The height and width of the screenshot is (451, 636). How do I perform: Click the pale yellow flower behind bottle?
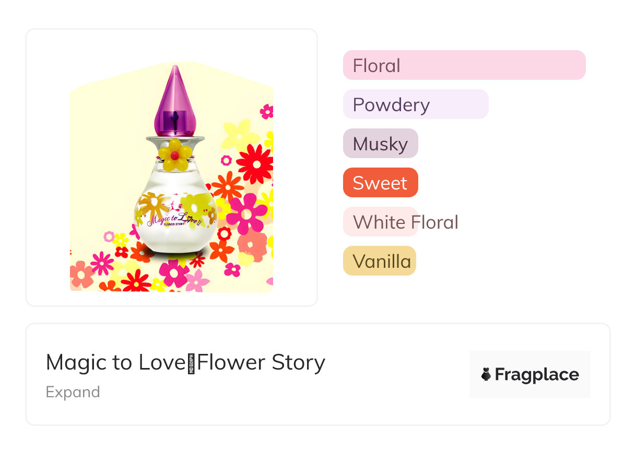pos(239,136)
